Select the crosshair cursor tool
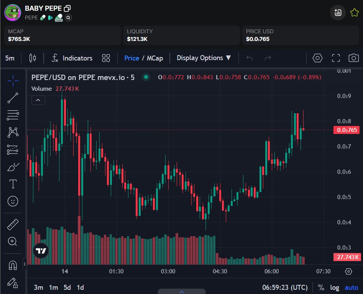Screen dimensions: 363x294 pyautogui.click(x=13, y=81)
